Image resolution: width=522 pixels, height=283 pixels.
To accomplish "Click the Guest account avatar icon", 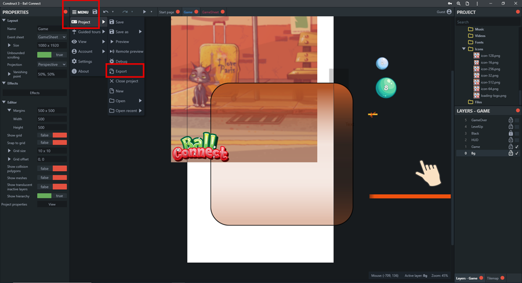I will (x=449, y=12).
